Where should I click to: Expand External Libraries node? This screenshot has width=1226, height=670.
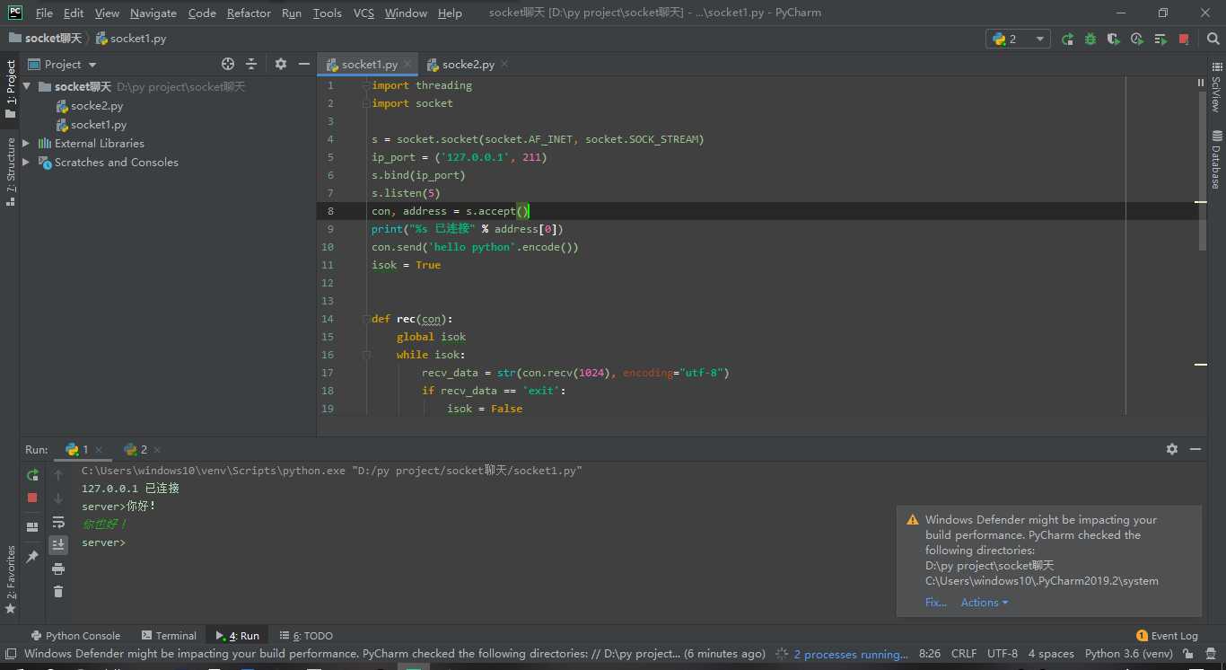26,143
